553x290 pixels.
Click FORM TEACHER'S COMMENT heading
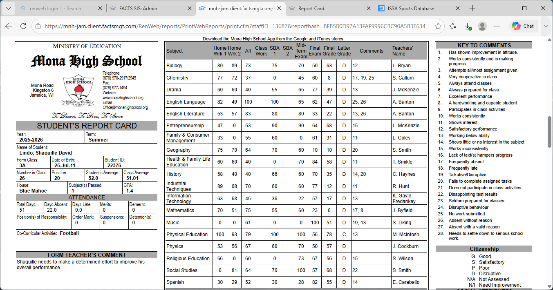tap(87, 255)
